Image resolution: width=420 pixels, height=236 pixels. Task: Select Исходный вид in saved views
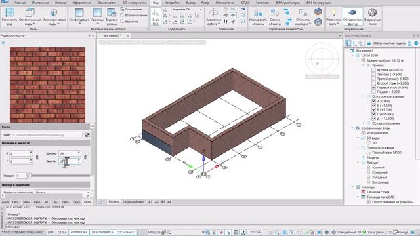point(377,133)
